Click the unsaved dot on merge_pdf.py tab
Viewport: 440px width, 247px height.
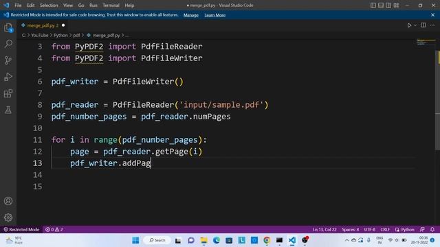[63, 25]
